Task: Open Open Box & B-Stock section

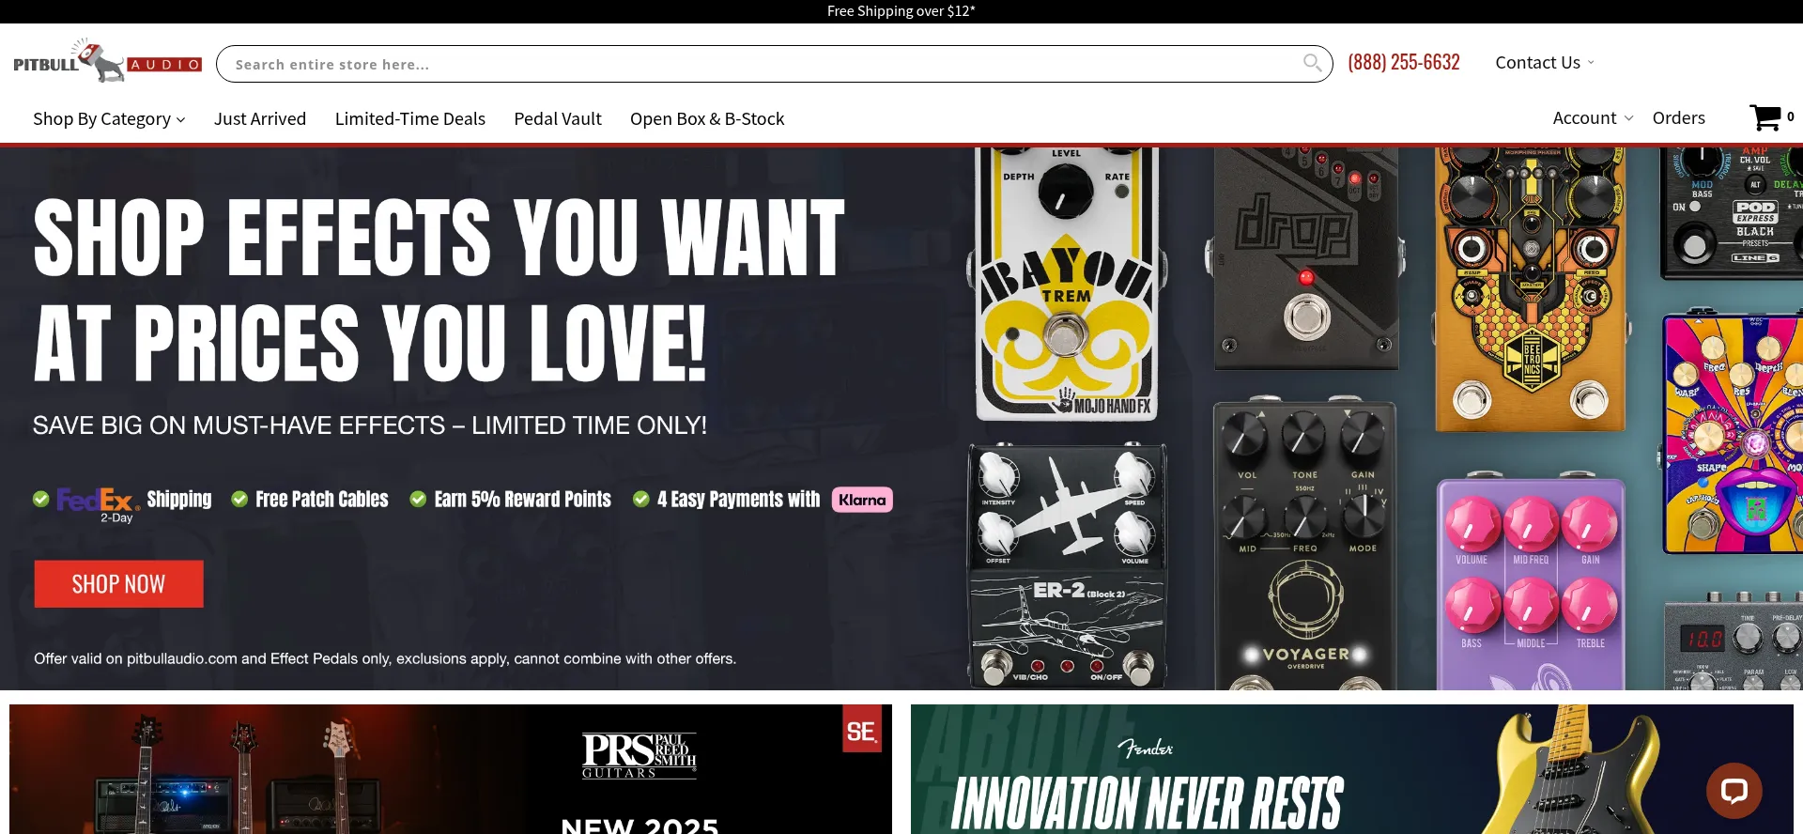Action: pos(707,118)
